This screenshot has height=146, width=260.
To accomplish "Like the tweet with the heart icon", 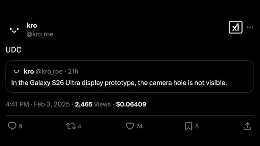I will (x=130, y=126).
